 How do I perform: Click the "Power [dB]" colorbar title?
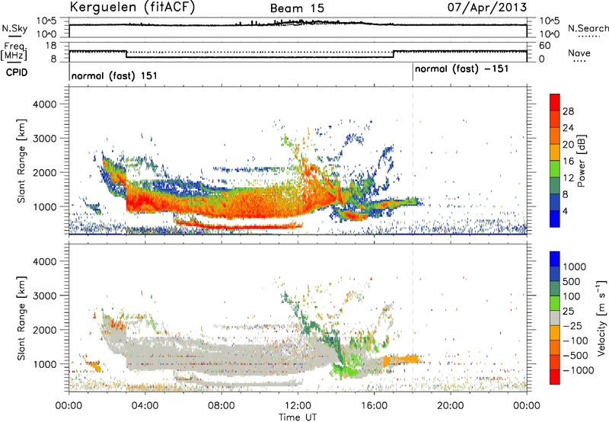tap(582, 161)
